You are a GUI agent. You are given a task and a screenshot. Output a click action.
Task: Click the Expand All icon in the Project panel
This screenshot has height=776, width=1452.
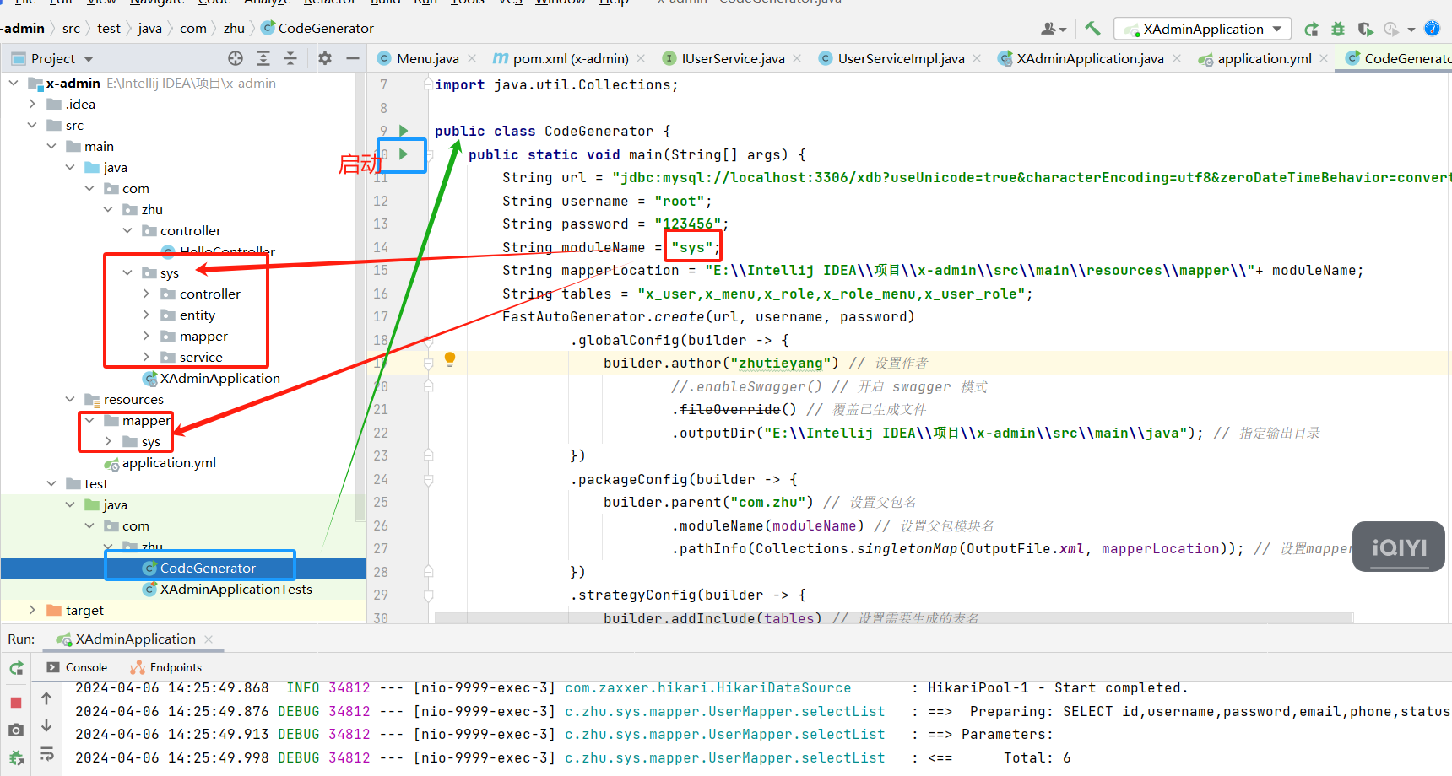(x=263, y=58)
